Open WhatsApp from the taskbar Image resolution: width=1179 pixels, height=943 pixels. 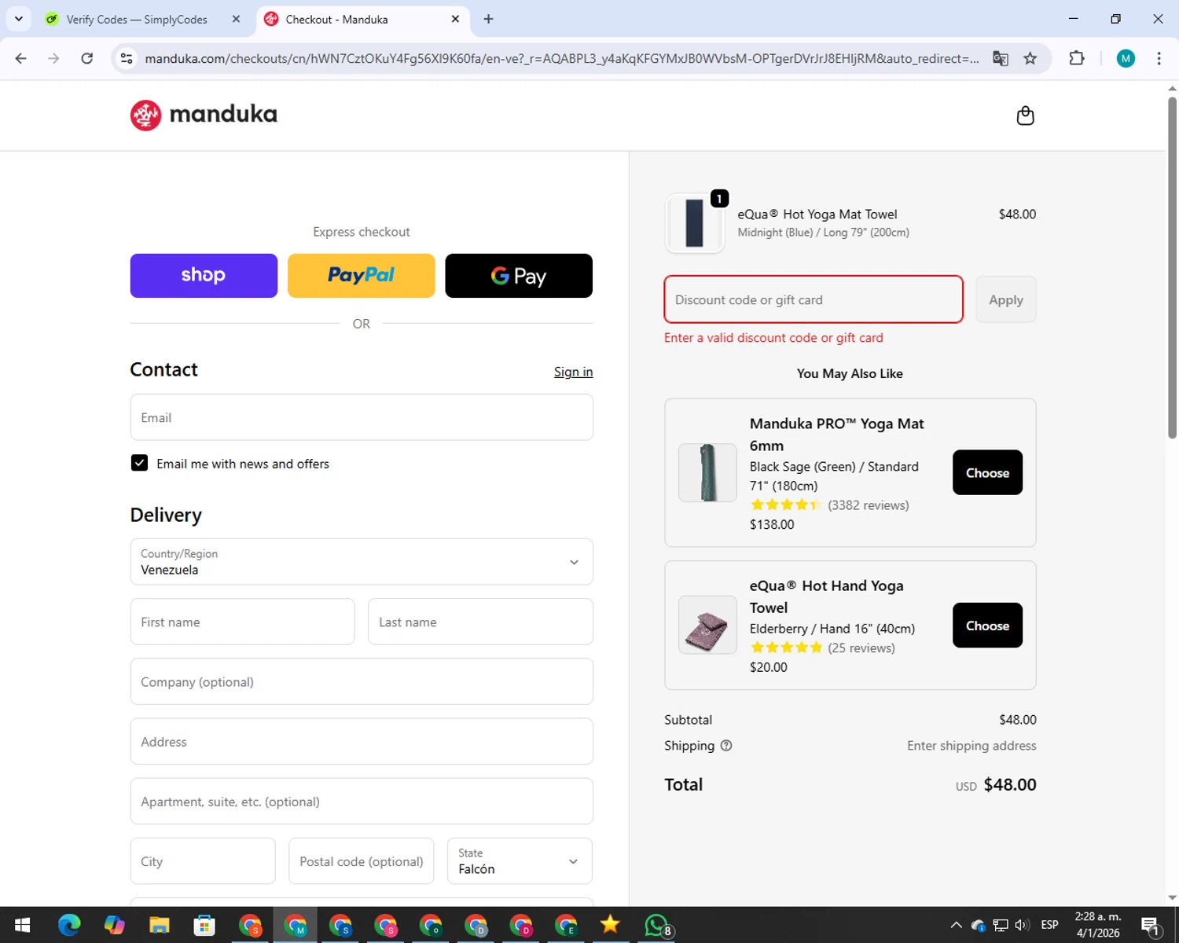(656, 925)
